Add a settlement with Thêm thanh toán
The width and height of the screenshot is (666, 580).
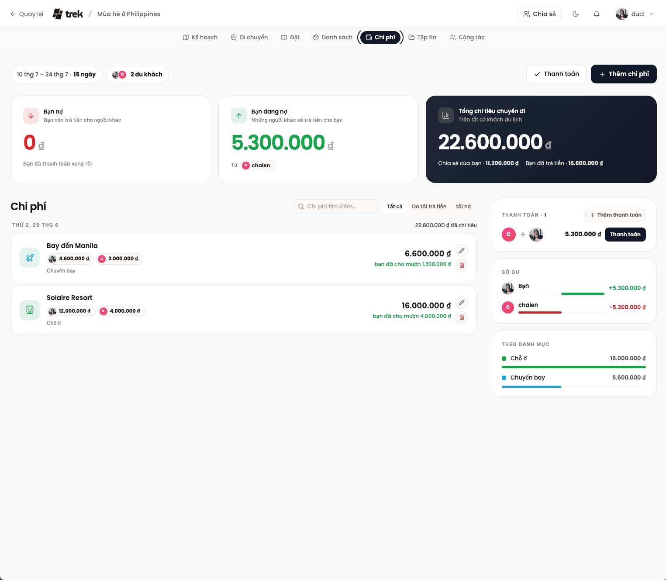(615, 215)
